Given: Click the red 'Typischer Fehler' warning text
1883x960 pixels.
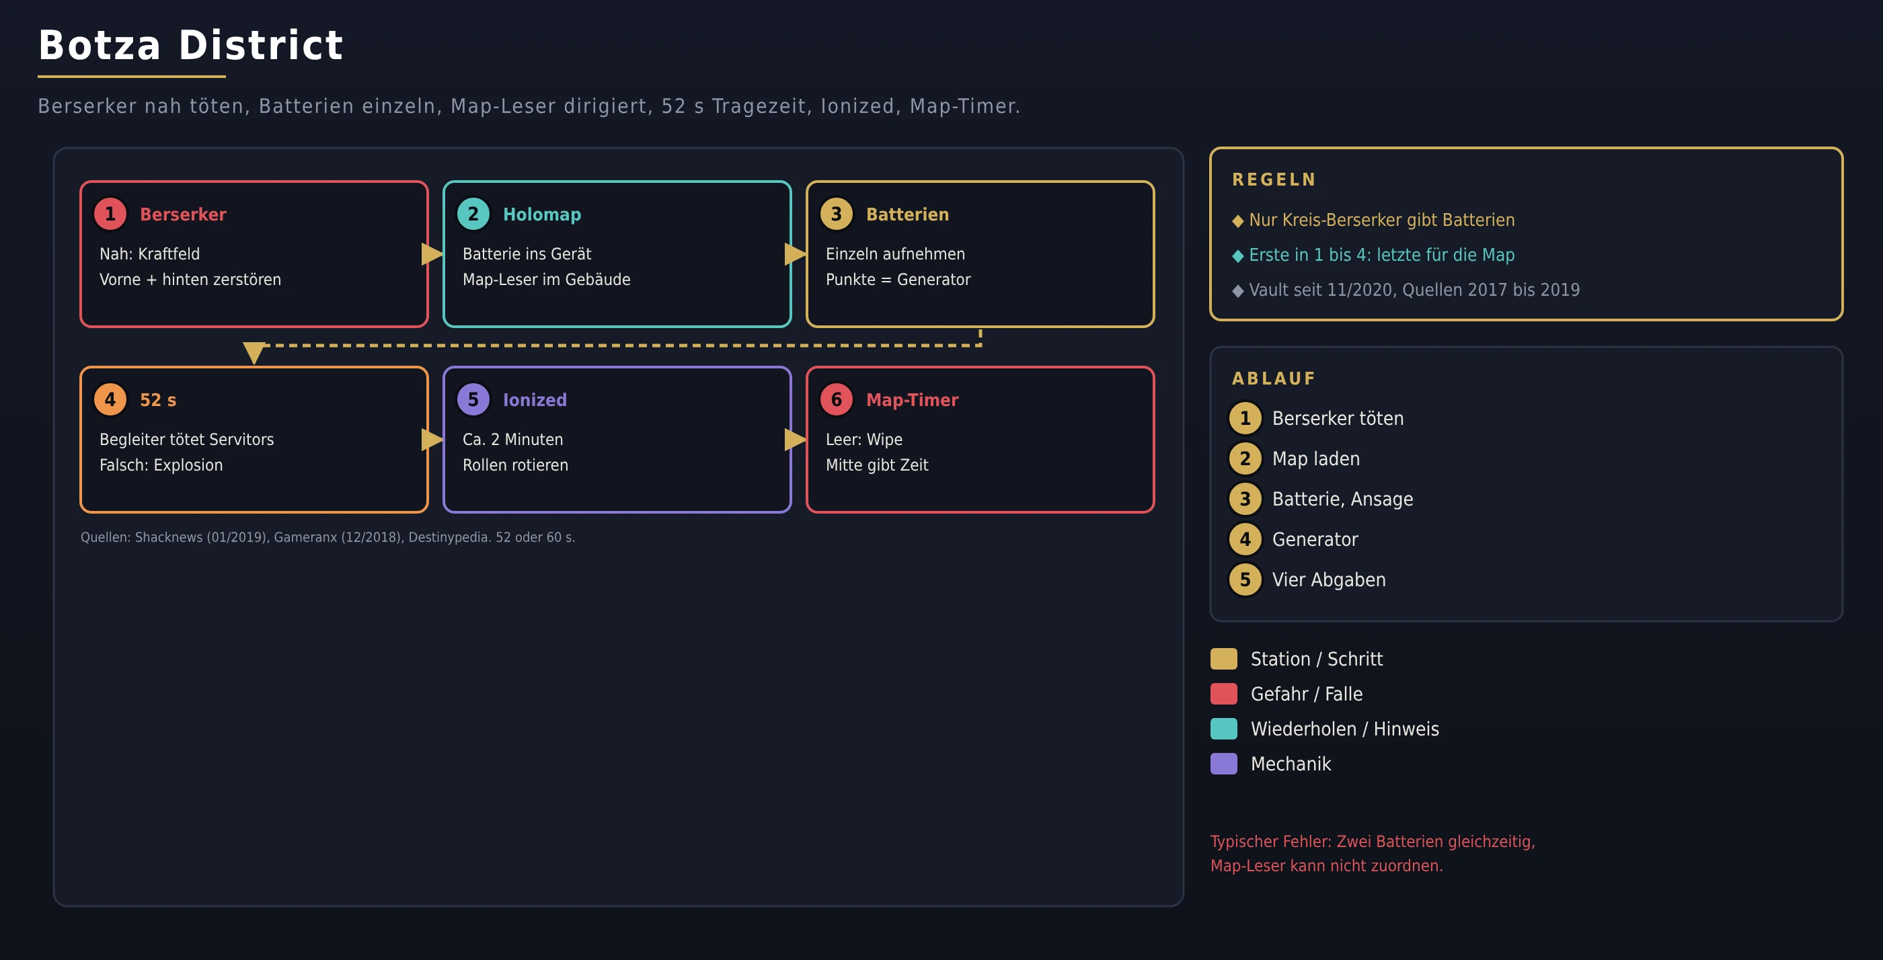Looking at the screenshot, I should 1372,853.
